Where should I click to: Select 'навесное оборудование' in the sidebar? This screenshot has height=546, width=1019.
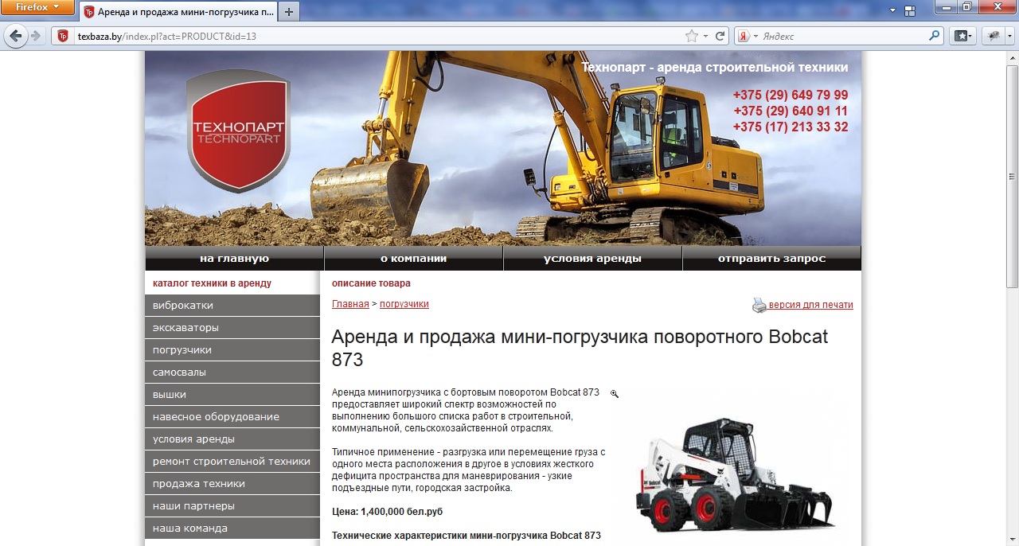point(232,417)
